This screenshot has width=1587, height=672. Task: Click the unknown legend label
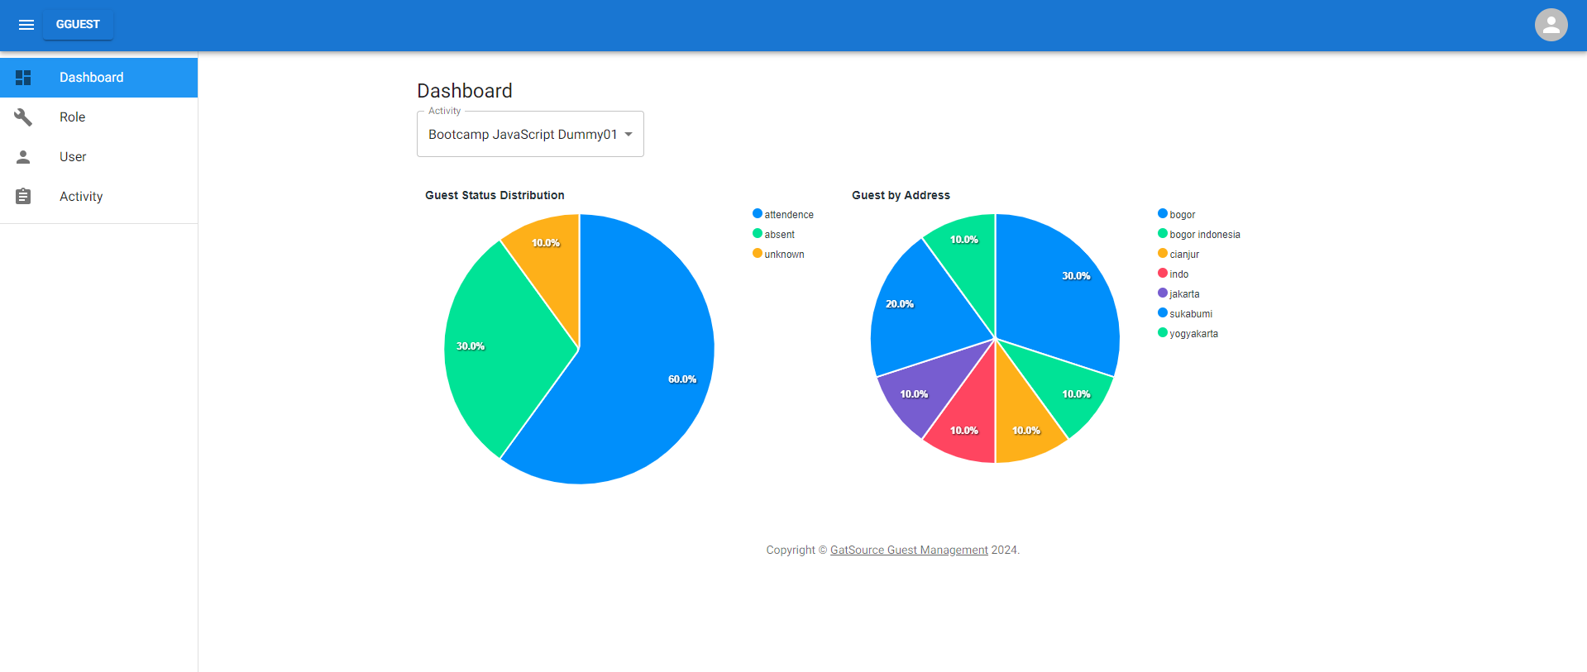click(x=784, y=255)
